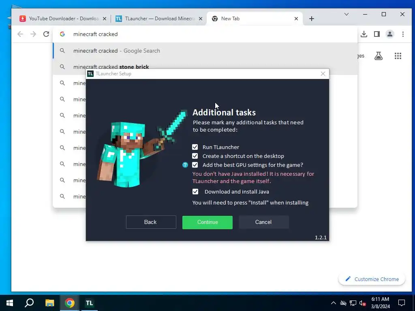Switch to the TLauncher Download Minecraft tab
This screenshot has width=415, height=311.
pos(160,19)
